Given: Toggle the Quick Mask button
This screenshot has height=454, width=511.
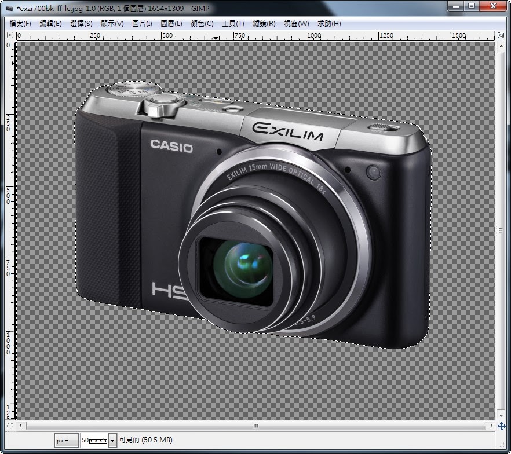Looking at the screenshot, I should pos(10,426).
